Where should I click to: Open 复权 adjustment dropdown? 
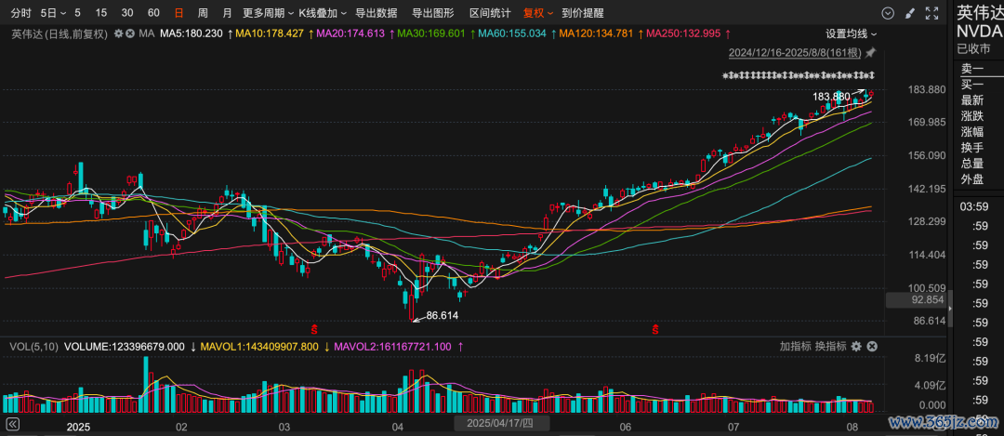click(538, 13)
